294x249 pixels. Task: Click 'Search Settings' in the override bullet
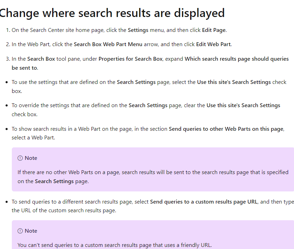tap(148, 105)
